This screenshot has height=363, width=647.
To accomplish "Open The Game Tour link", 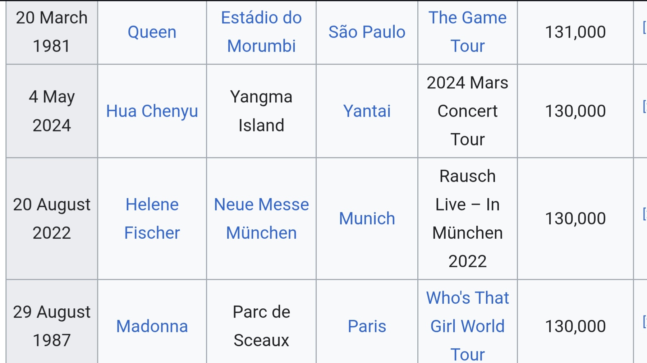I will (x=467, y=32).
